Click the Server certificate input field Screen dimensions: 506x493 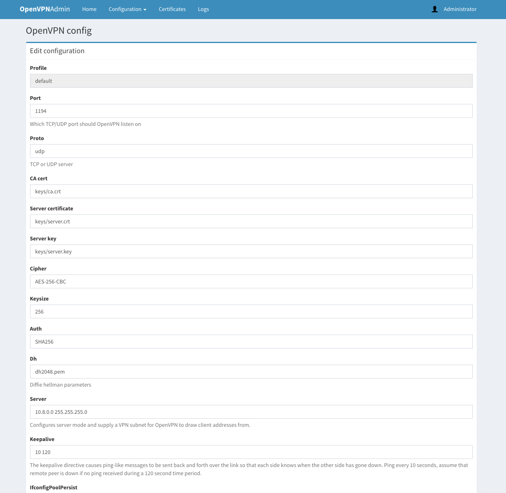click(x=251, y=221)
